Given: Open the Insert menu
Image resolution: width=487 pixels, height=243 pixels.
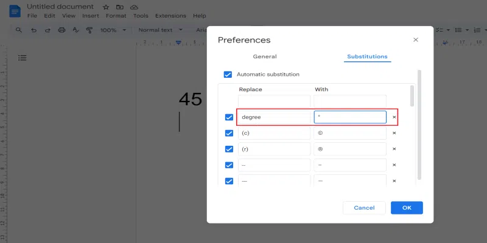Looking at the screenshot, I should tap(90, 16).
